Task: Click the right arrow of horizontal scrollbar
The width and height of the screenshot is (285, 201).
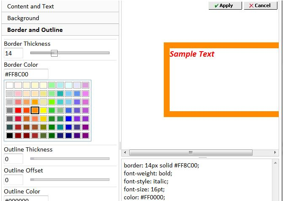Action: tap(275, 152)
